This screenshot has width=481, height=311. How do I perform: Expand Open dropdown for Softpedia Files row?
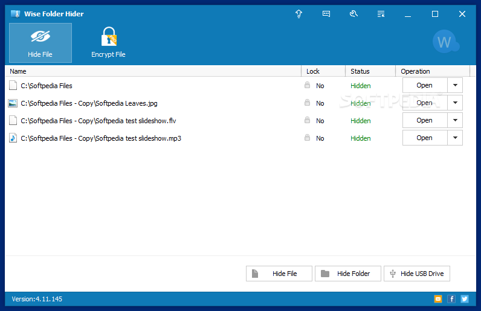tap(455, 86)
